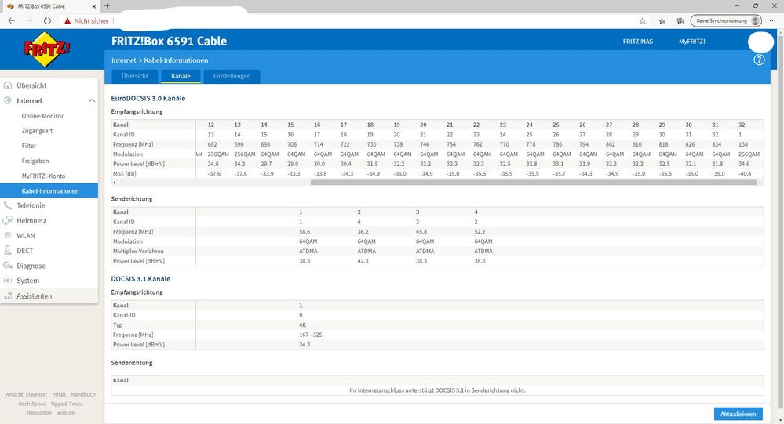Screen dimensions: 784x424
Task: Open Filter in the sidebar
Action: pos(29,146)
